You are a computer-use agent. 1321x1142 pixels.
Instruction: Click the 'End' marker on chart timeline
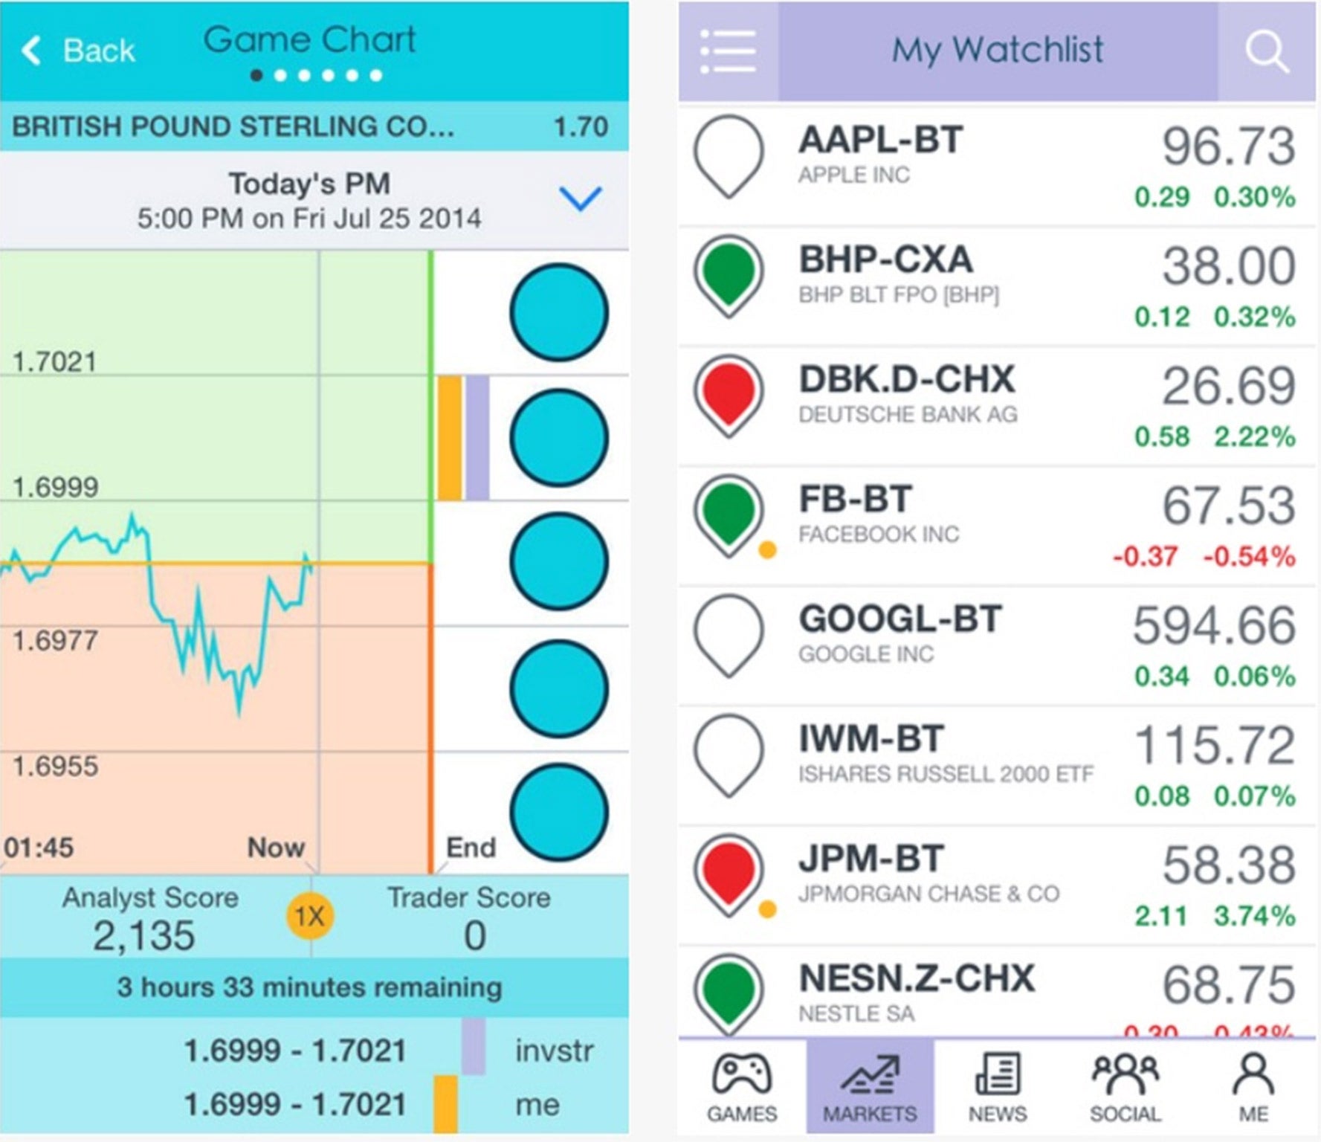click(x=471, y=848)
